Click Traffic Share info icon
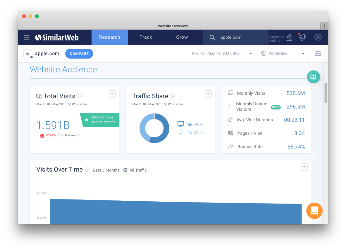This screenshot has width=346, height=250. 173,96
